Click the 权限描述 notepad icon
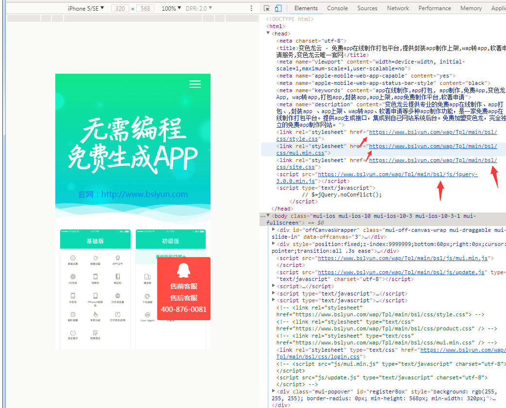Viewport: 506px width, 408px height. 95,333
